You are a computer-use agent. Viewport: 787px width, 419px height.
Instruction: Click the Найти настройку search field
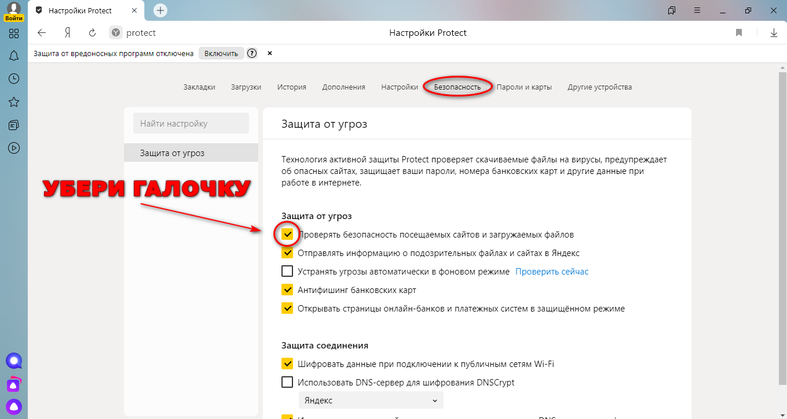[x=191, y=124]
